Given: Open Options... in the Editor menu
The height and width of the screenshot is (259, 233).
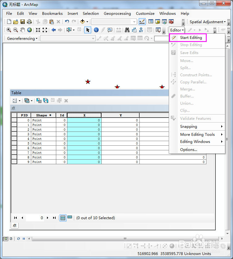Looking at the screenshot, I should [x=189, y=150].
